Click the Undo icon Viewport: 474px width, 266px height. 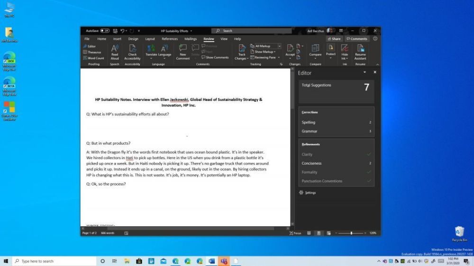(122, 31)
